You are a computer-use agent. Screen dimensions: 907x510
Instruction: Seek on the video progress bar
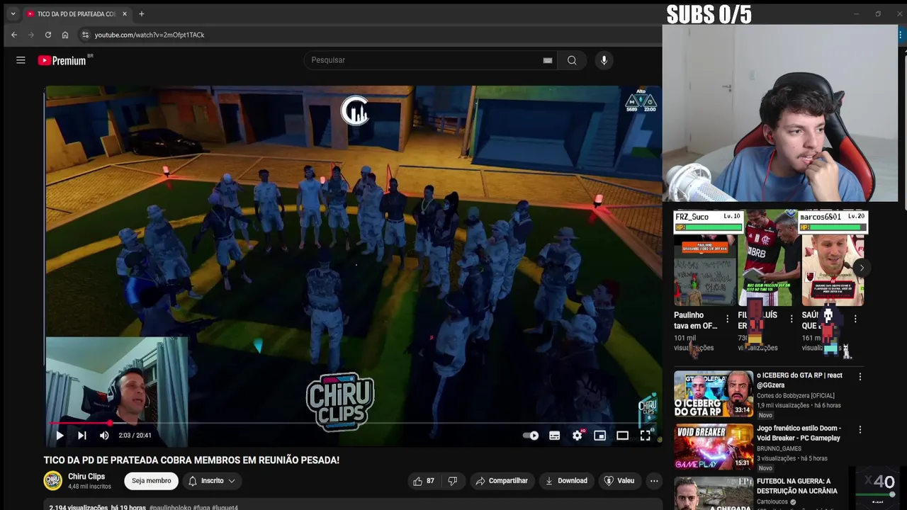click(352, 424)
